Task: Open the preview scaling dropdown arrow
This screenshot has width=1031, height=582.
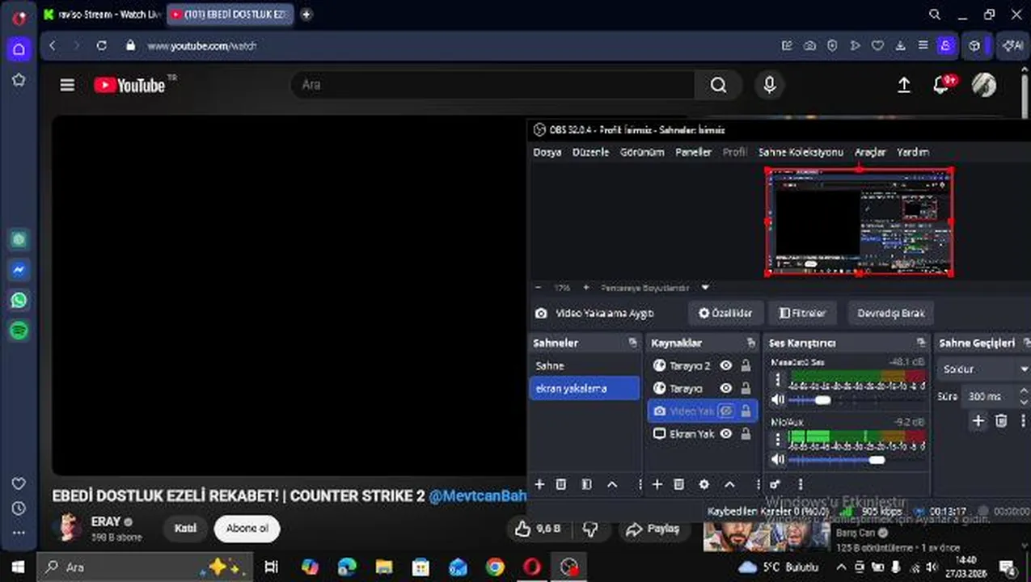Action: 705,288
